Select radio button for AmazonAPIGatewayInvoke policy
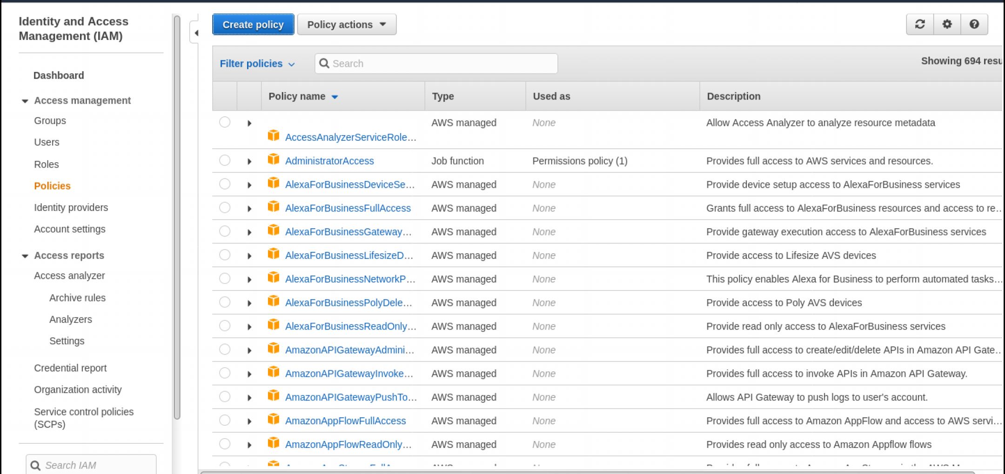 tap(225, 373)
